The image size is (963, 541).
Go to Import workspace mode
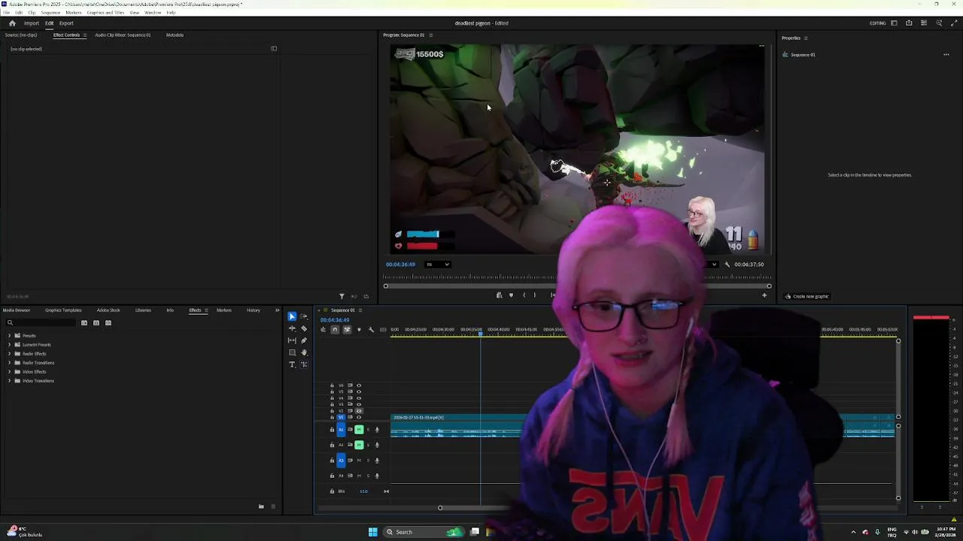pyautogui.click(x=31, y=23)
